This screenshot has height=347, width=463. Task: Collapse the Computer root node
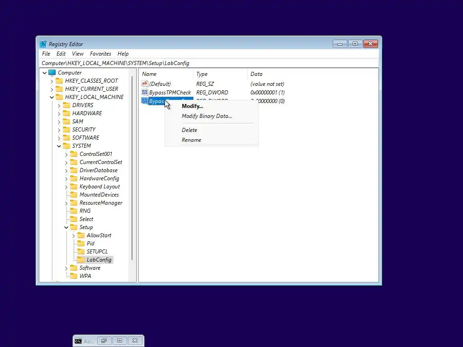coord(45,73)
